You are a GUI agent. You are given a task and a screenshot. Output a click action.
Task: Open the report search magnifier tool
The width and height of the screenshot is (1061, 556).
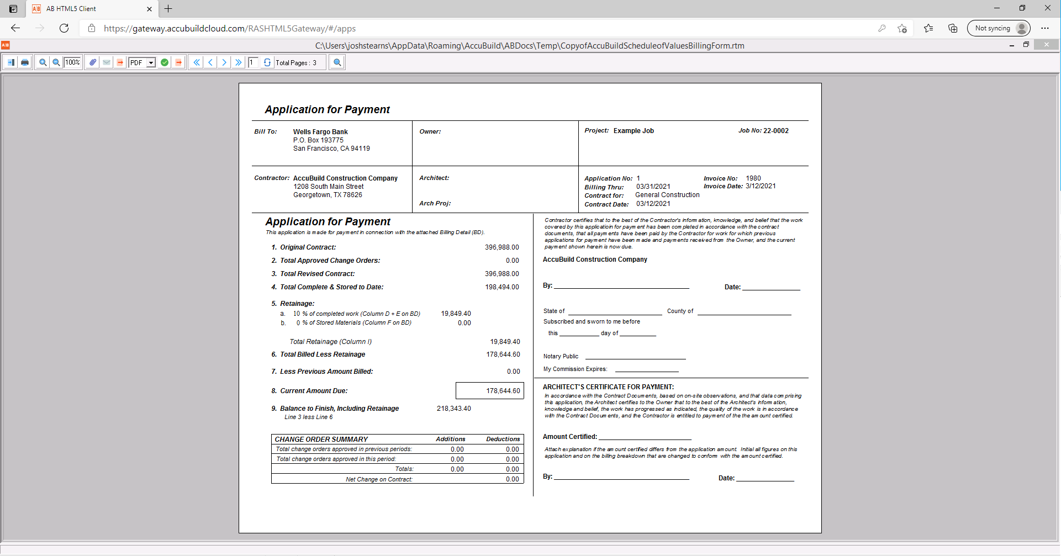(x=337, y=62)
